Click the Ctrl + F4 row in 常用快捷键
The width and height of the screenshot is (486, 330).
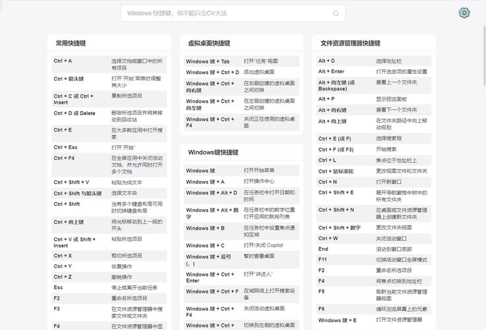(109, 165)
